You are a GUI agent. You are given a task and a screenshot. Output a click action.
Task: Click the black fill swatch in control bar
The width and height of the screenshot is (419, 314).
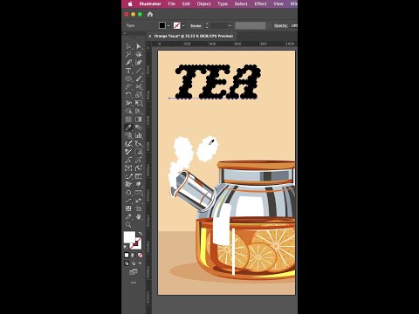[x=162, y=25]
